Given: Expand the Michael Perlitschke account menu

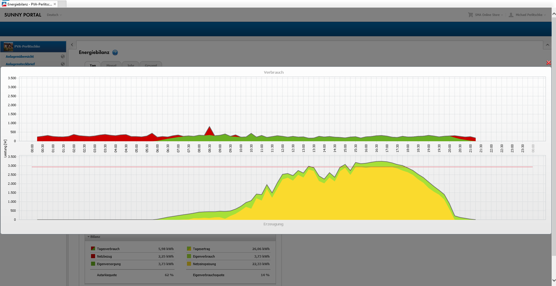Looking at the screenshot, I should (530, 15).
